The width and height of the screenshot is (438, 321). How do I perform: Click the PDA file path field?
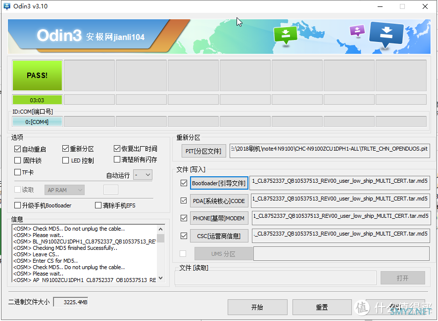(x=340, y=201)
